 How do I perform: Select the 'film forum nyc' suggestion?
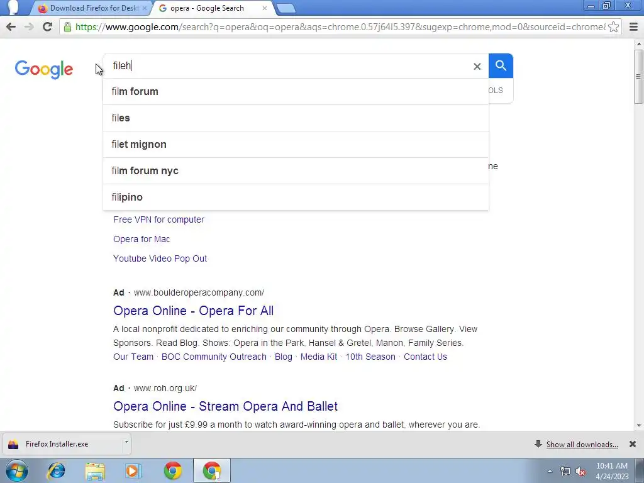click(x=296, y=170)
